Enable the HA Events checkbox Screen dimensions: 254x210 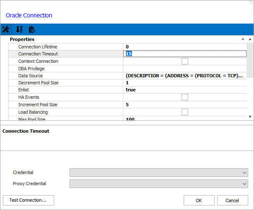point(185,97)
